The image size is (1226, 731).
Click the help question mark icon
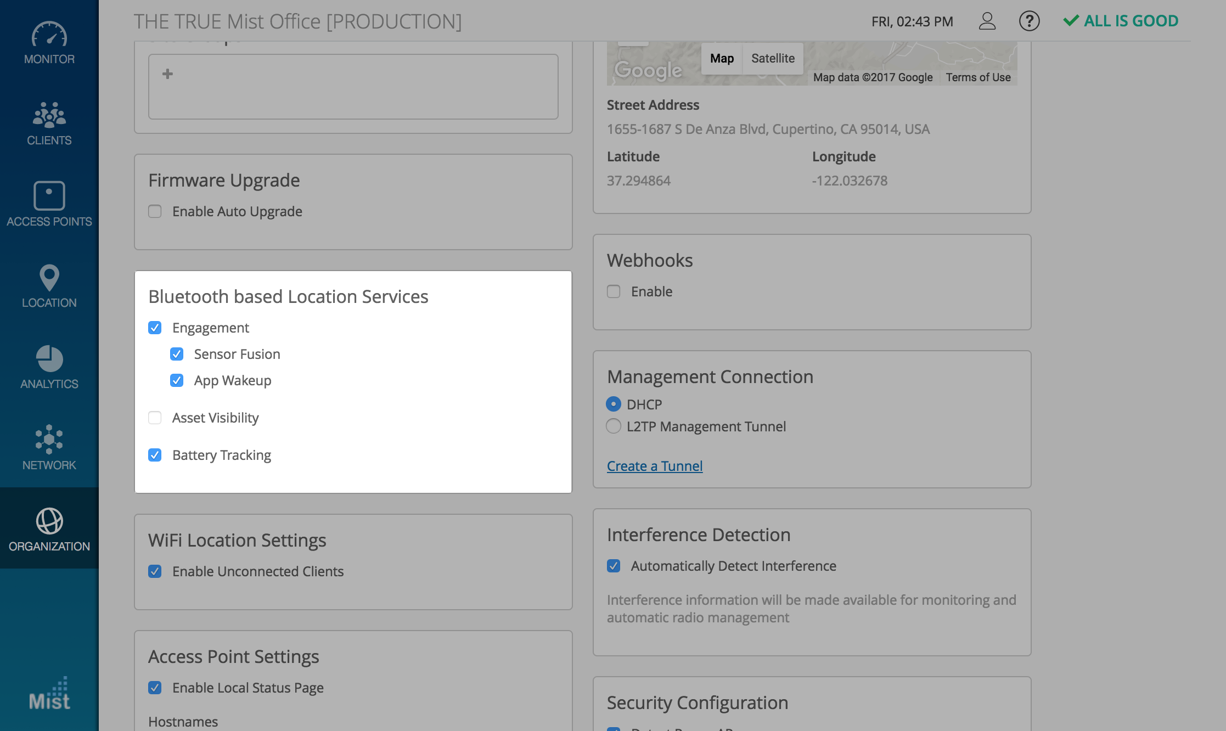1029,21
